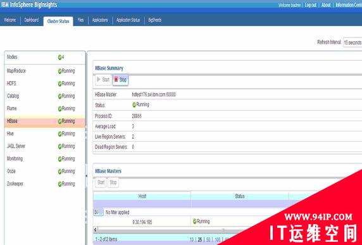Screen dimensions: 362x245
Task: Click the Live Region Servers value
Action: [133, 137]
